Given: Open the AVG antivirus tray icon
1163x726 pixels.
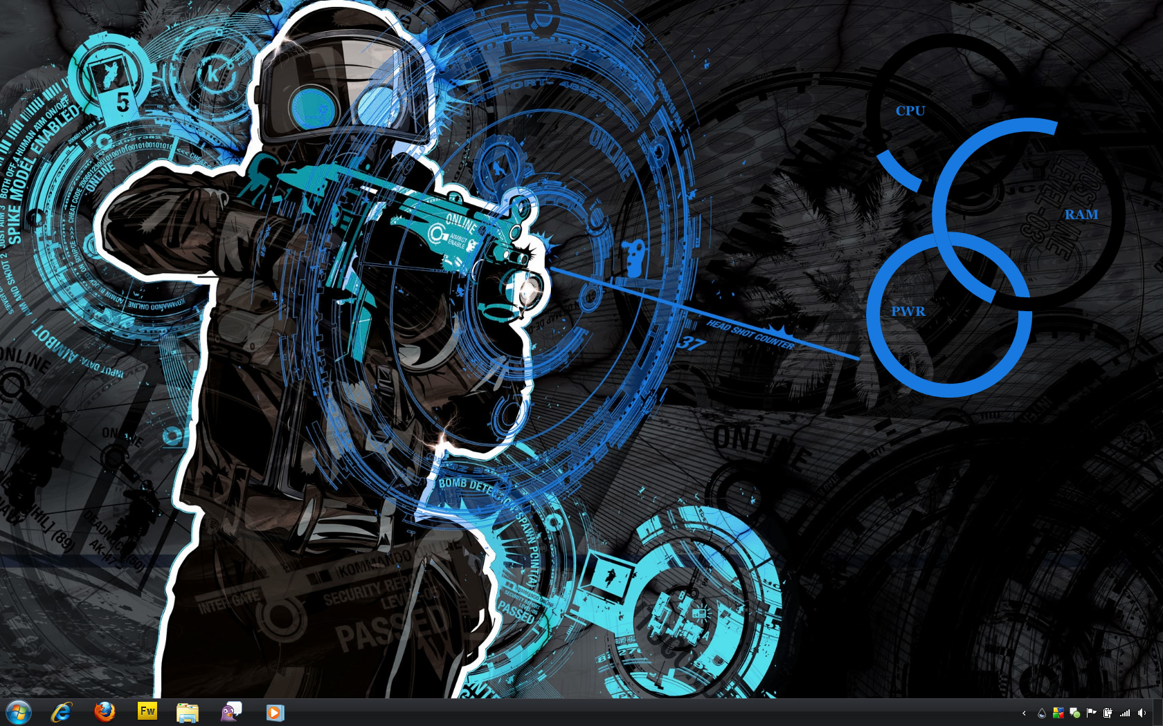Looking at the screenshot, I should click(1058, 713).
